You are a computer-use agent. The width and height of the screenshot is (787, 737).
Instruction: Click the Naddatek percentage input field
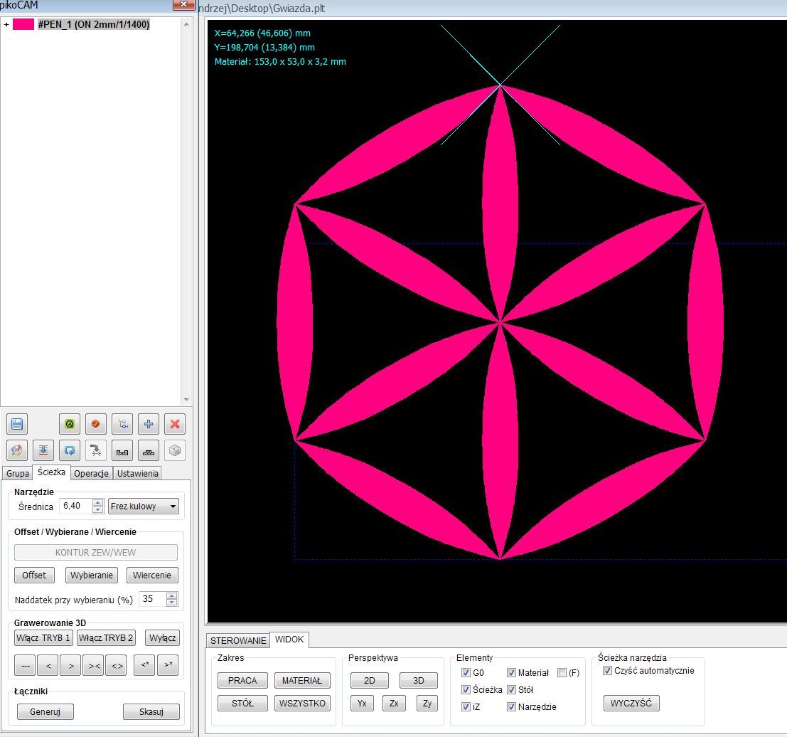[x=153, y=599]
